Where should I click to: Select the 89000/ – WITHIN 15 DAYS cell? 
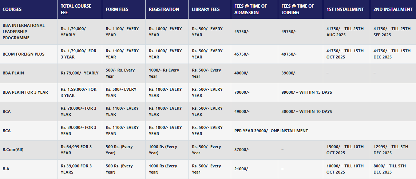pyautogui.click(x=347, y=93)
